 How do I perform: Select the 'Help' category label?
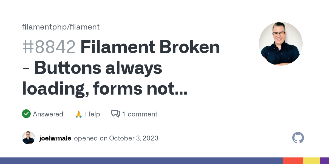[92, 114]
